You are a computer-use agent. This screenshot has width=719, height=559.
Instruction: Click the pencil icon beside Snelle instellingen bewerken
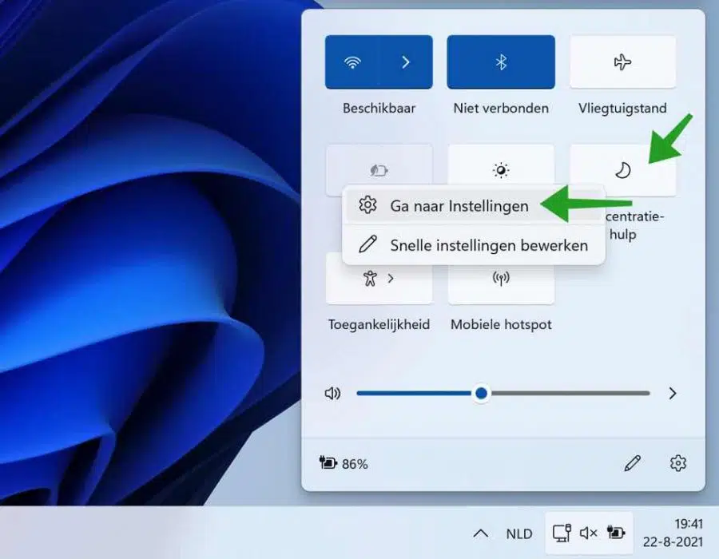[367, 244]
